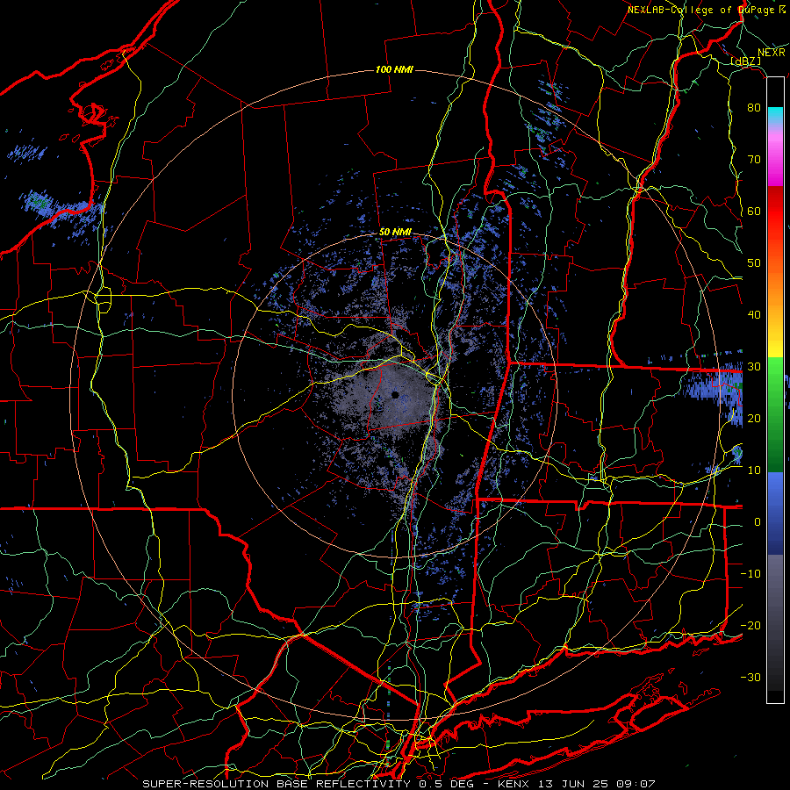Click the 20 dBZ scale value
Image resolution: width=790 pixels, height=790 pixels.
point(754,418)
